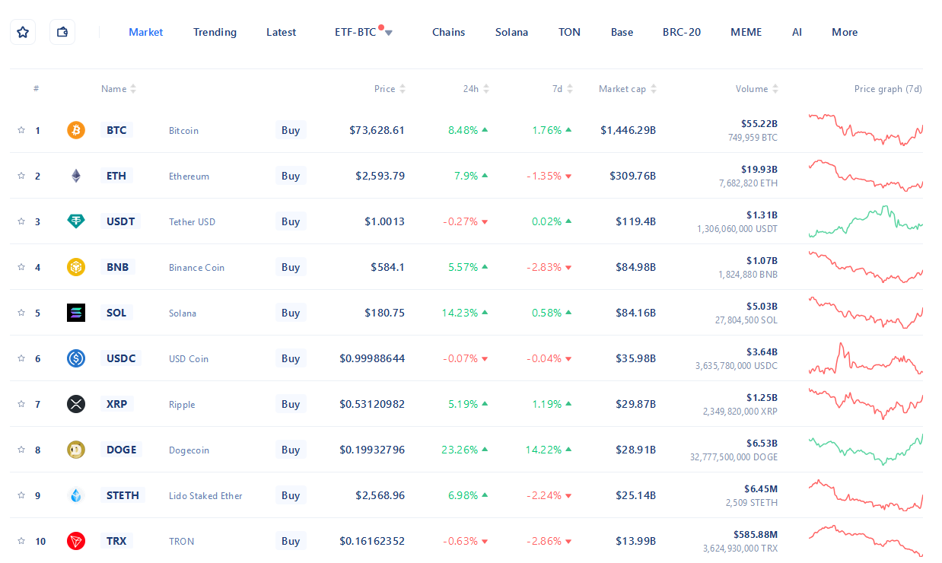
Task: Click the Lido Staked Ether logo
Action: pos(76,495)
